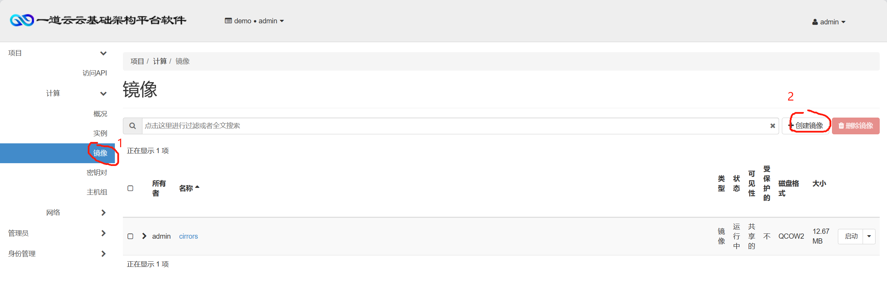887x302 pixels.
Task: Go to 计算 in the breadcrumb
Action: click(x=160, y=61)
